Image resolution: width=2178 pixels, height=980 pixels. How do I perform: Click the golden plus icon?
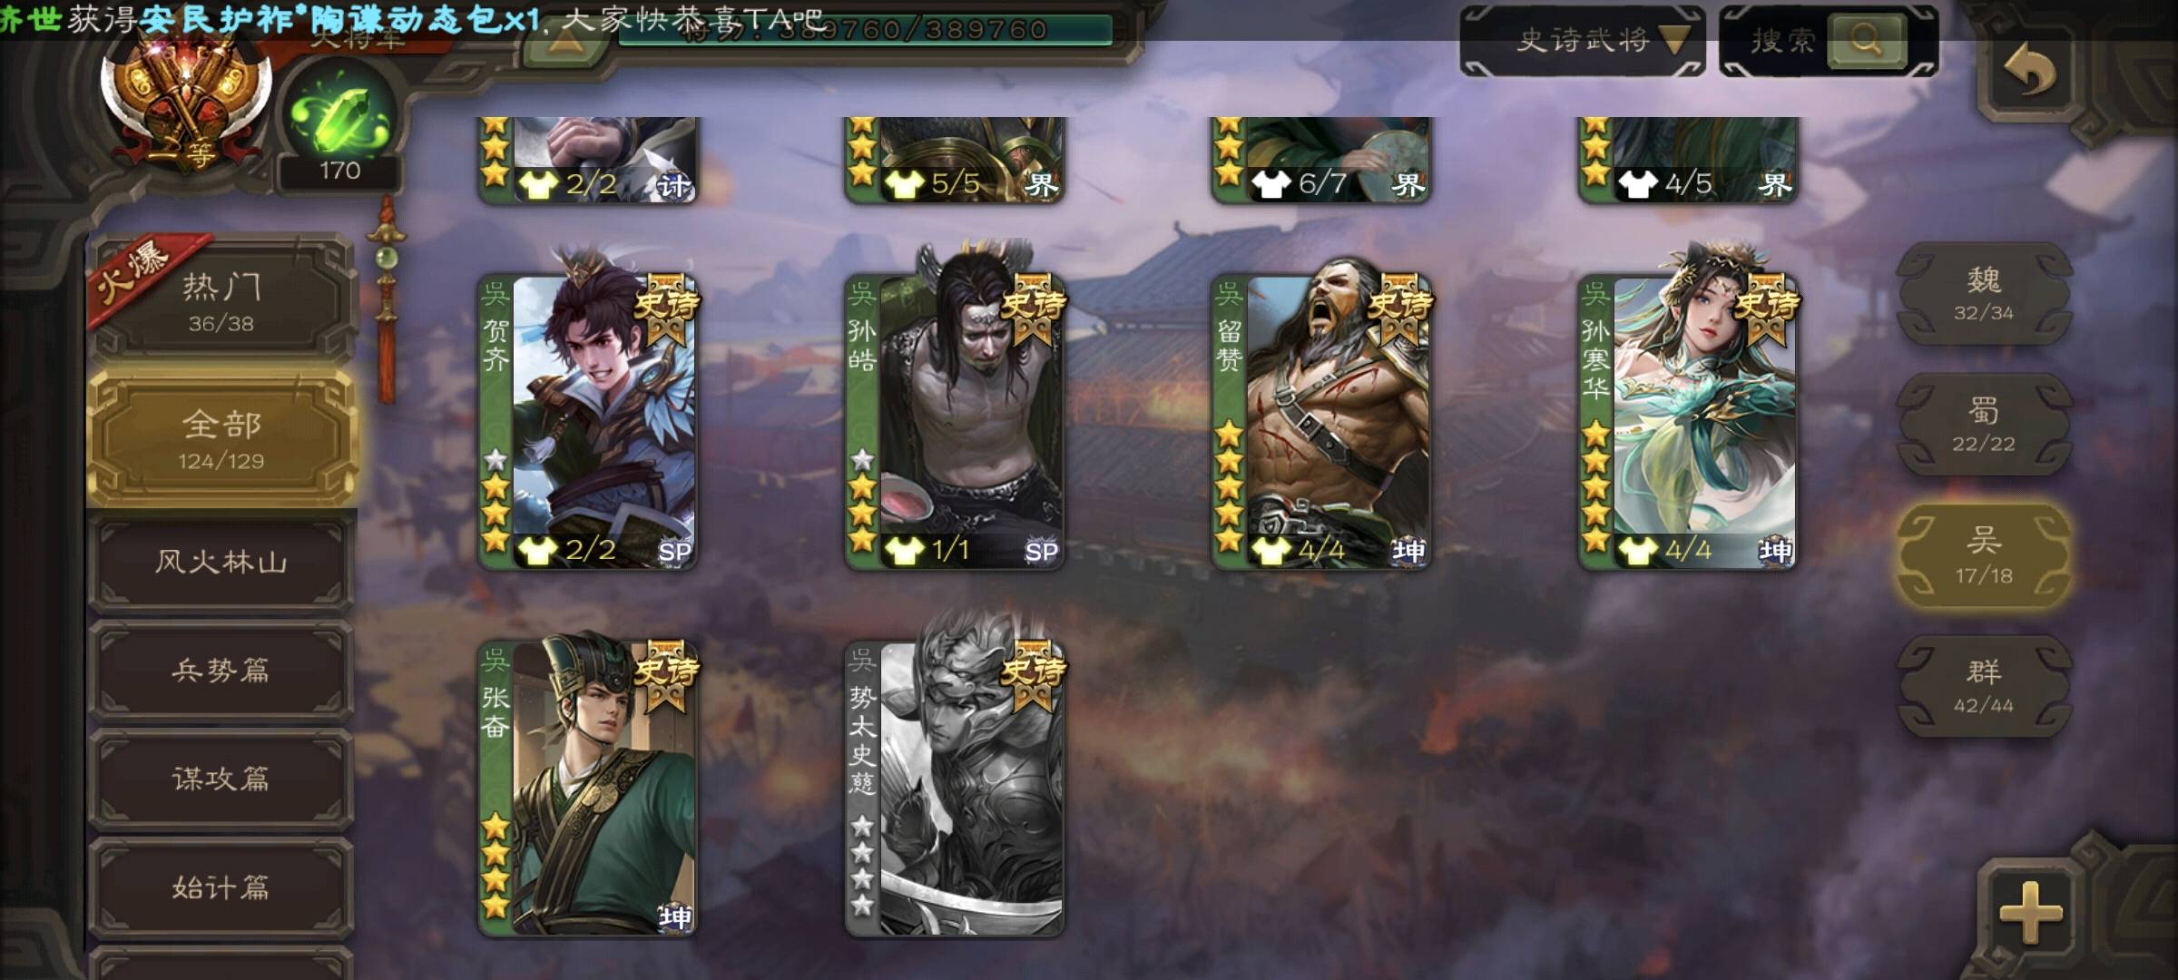pos(2031,911)
